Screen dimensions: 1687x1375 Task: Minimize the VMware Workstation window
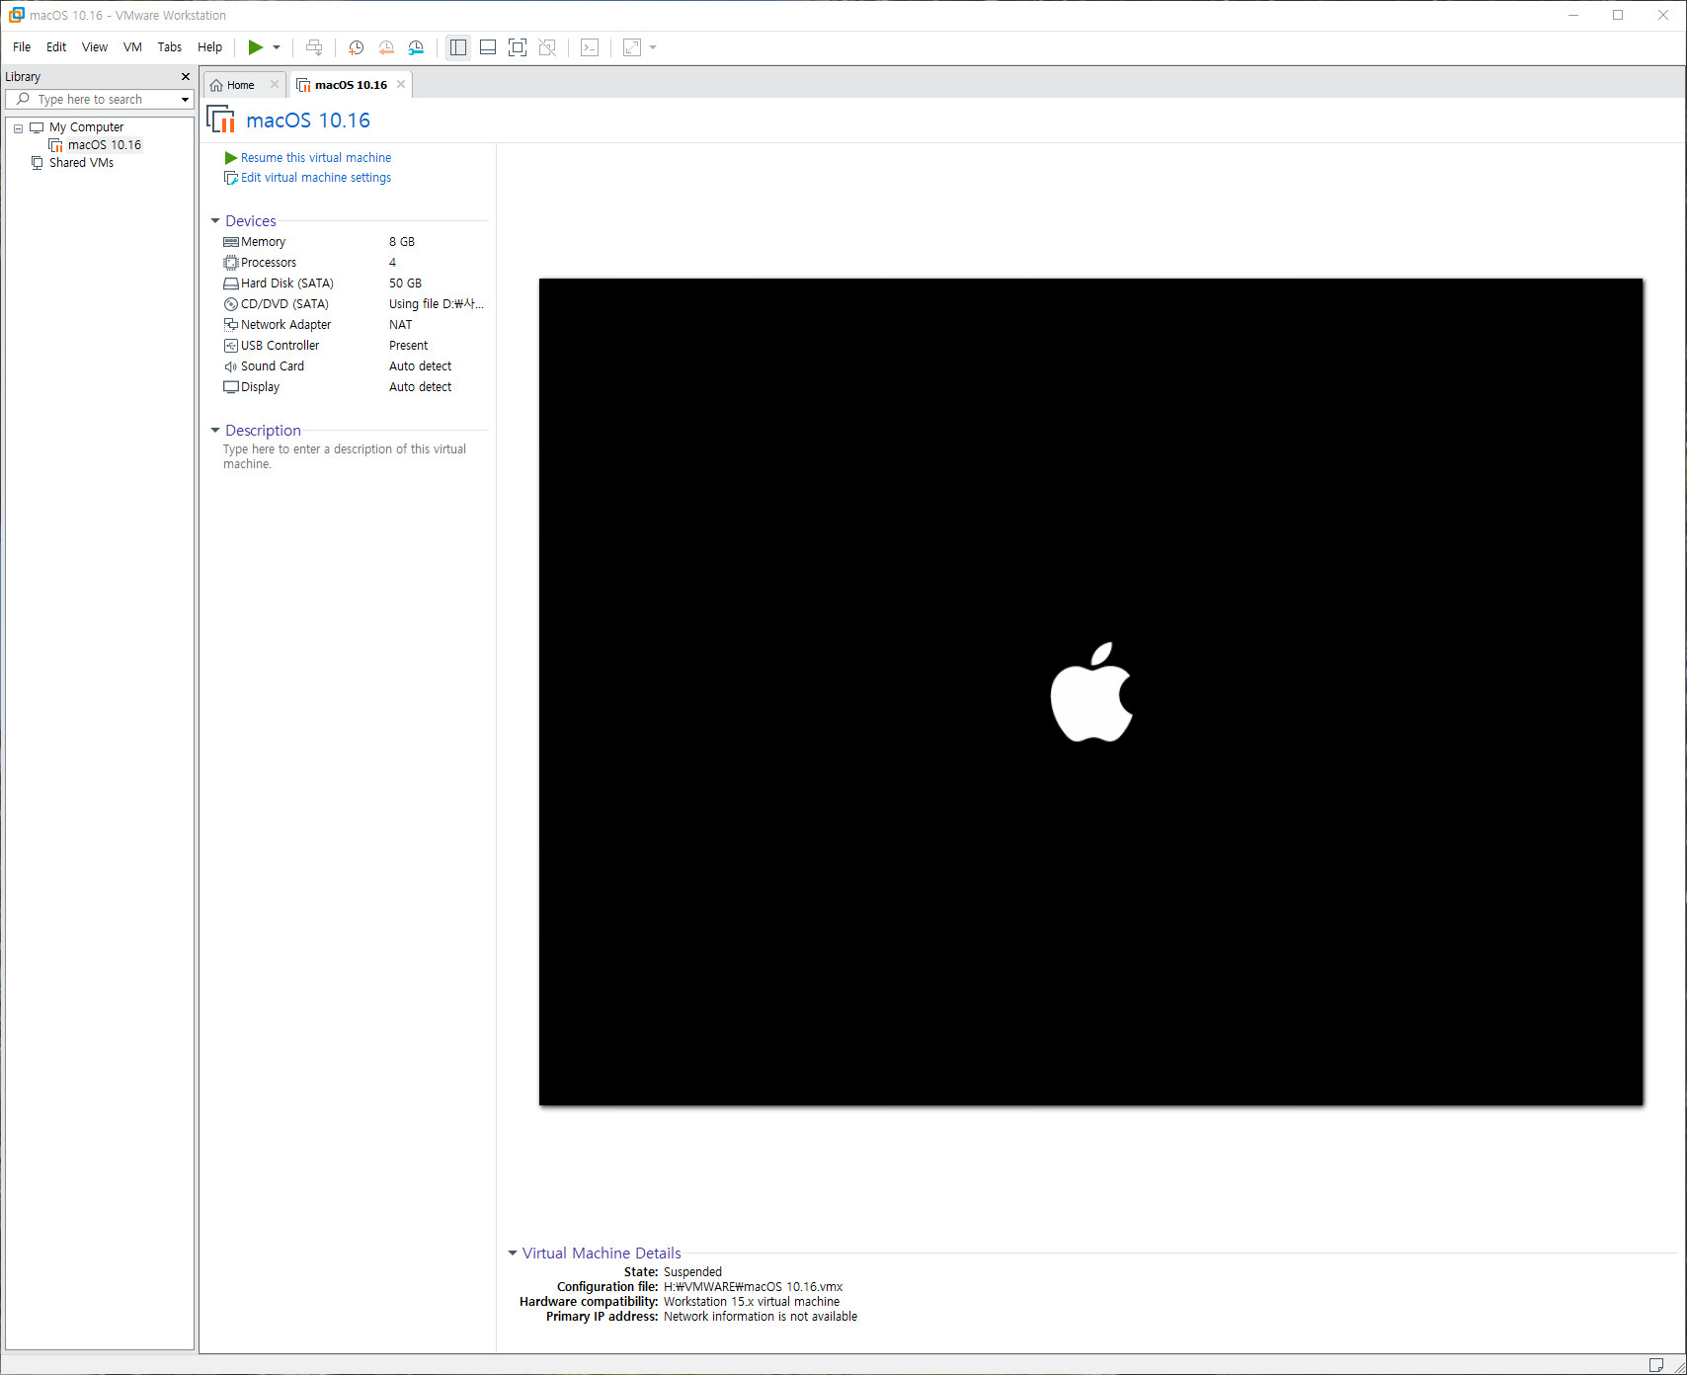pos(1573,15)
